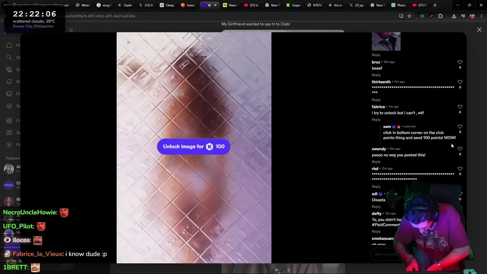Click the 'My Girlfriend wanted to say hi' title
Image resolution: width=487 pixels, height=274 pixels.
256,24
